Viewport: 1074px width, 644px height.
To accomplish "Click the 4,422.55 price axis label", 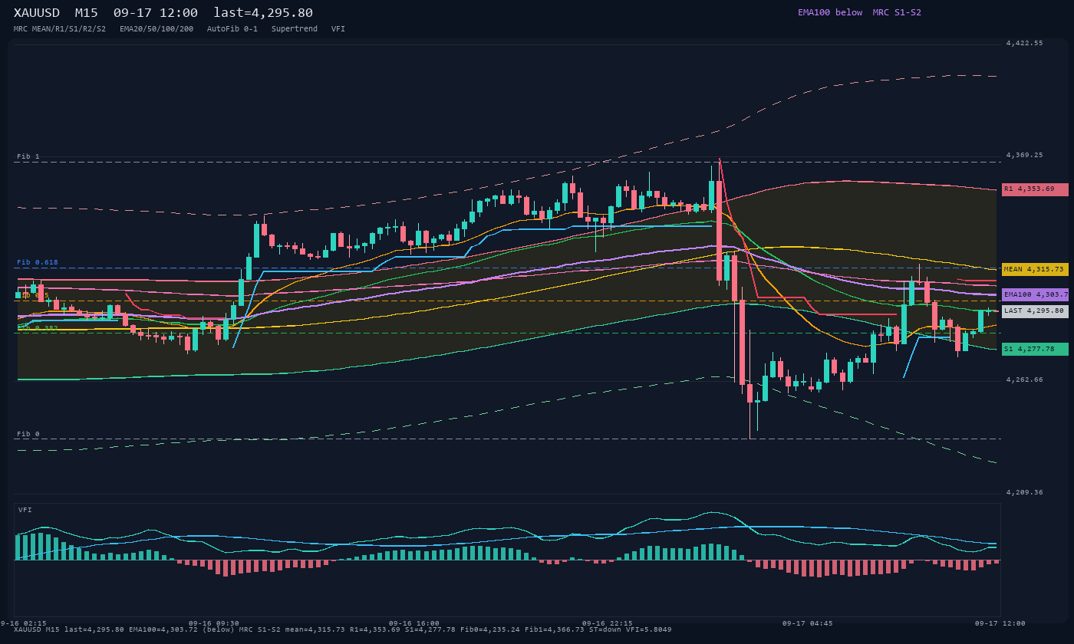I will click(x=1025, y=44).
